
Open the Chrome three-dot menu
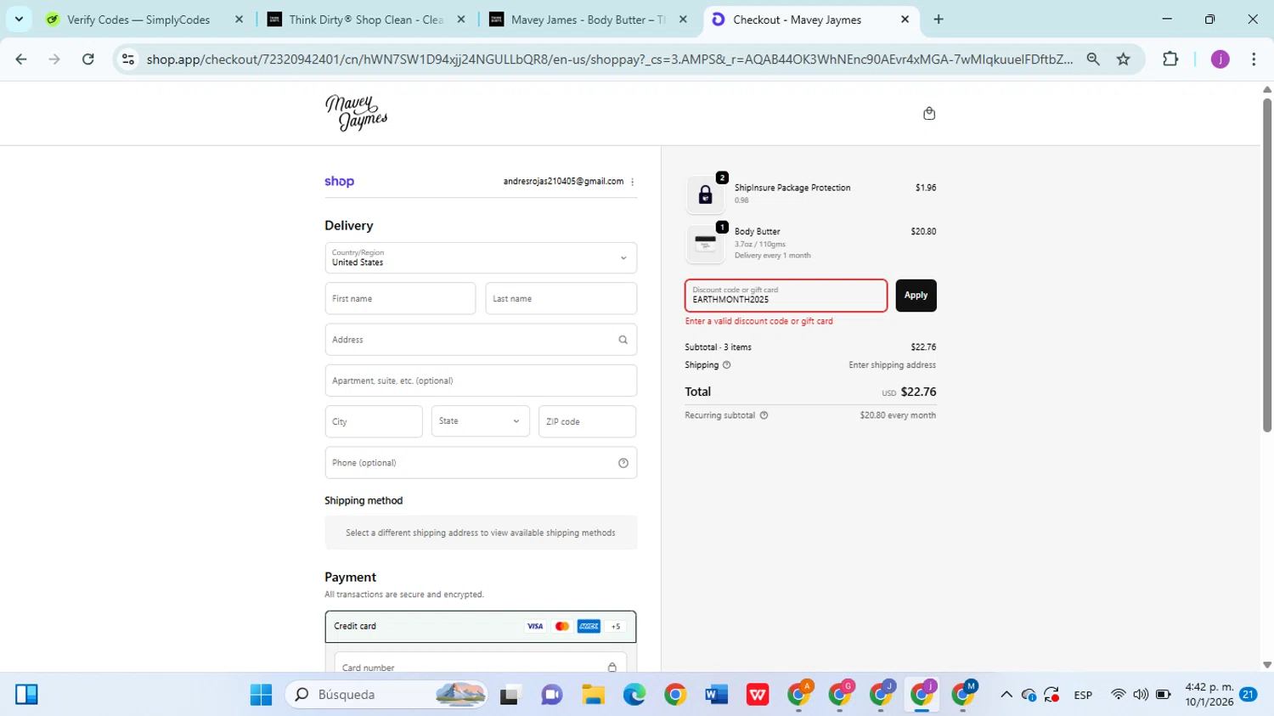[x=1254, y=59]
